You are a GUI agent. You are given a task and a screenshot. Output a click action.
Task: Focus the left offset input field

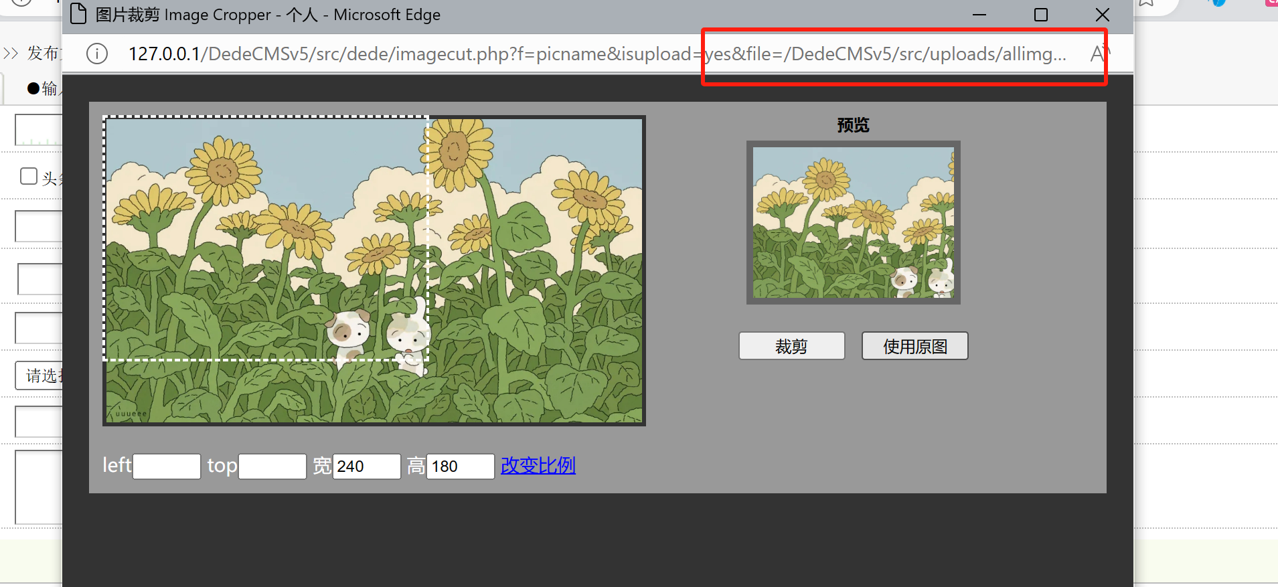tap(167, 467)
